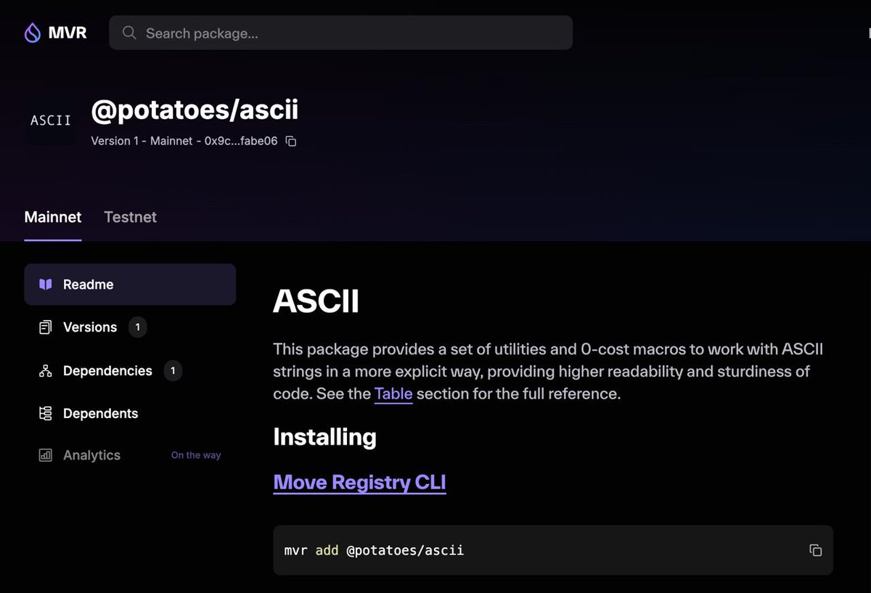Switch to the Testnet tab
Viewport: 871px width, 593px height.
tap(131, 217)
